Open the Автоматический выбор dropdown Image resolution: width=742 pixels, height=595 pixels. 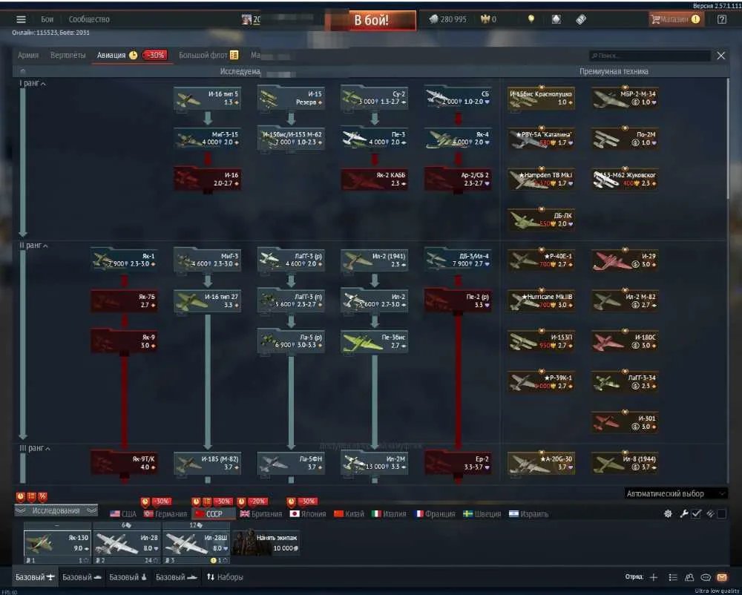[675, 493]
